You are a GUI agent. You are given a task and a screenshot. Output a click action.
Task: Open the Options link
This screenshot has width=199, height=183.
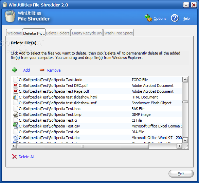(x=160, y=18)
